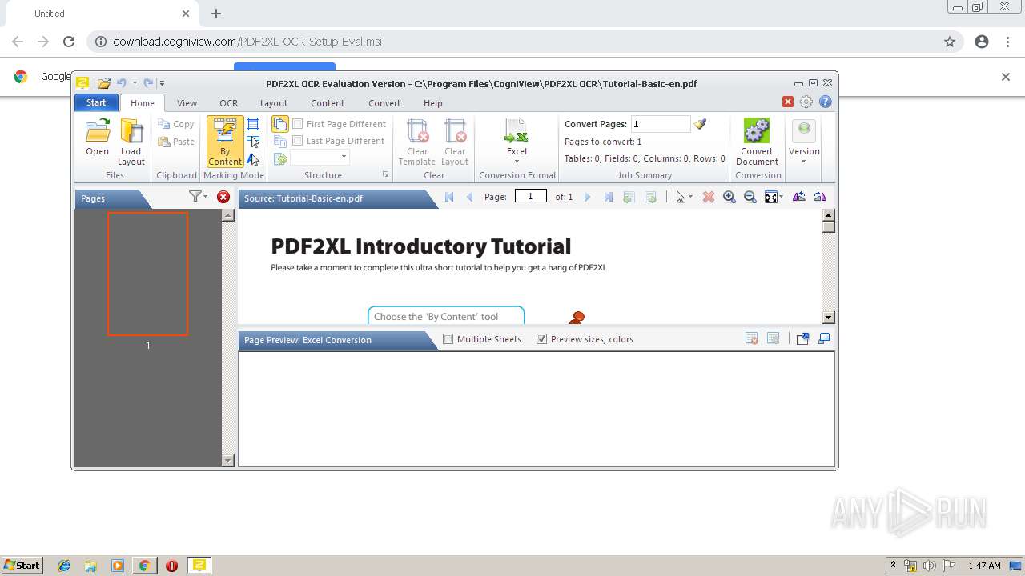The width and height of the screenshot is (1025, 576).
Task: Rotate page counterclockwise
Action: point(799,197)
